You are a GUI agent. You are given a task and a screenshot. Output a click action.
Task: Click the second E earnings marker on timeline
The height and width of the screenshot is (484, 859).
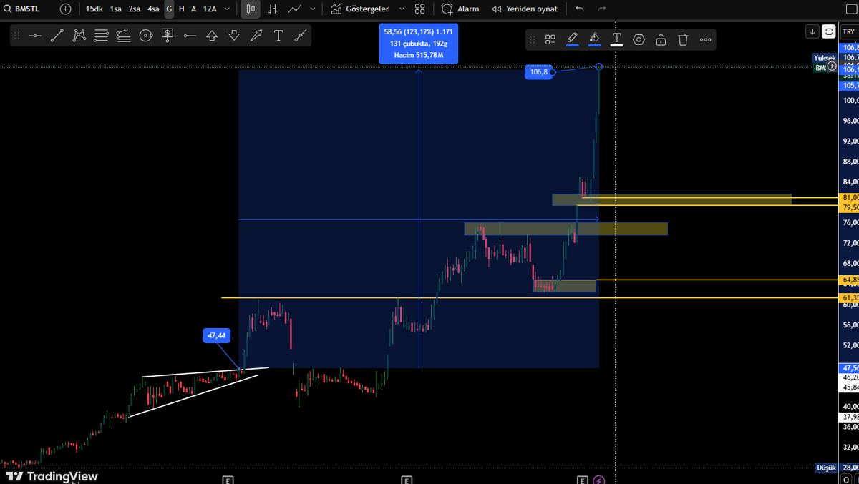tap(407, 480)
